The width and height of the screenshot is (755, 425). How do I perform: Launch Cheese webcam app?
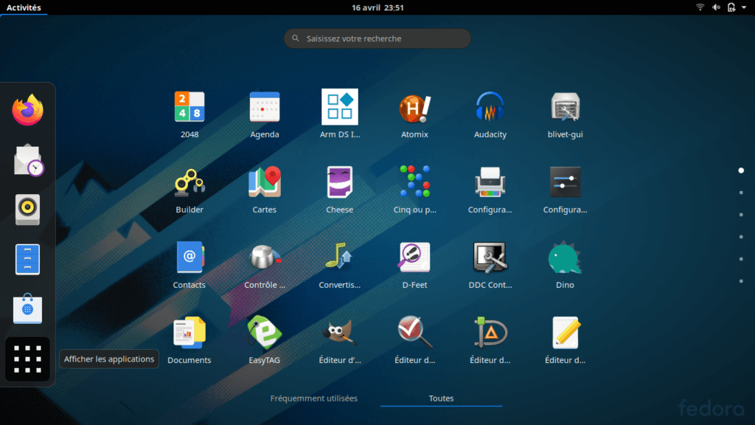339,182
